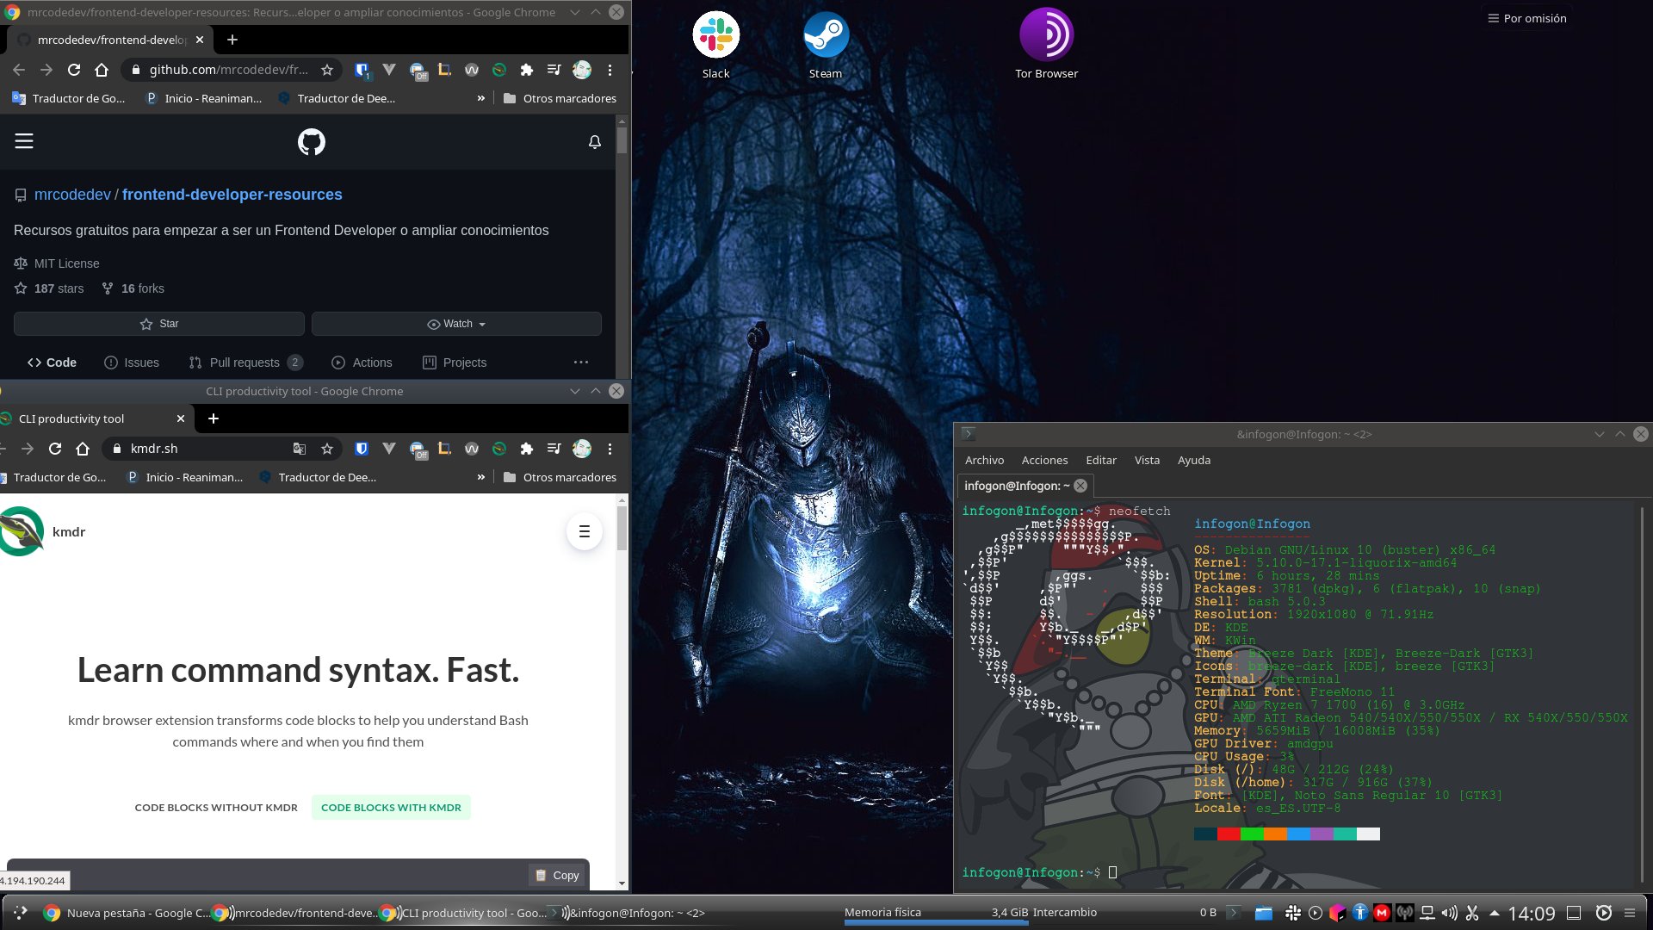Click GitHub Octocat logo
Image resolution: width=1653 pixels, height=930 pixels.
click(x=312, y=142)
